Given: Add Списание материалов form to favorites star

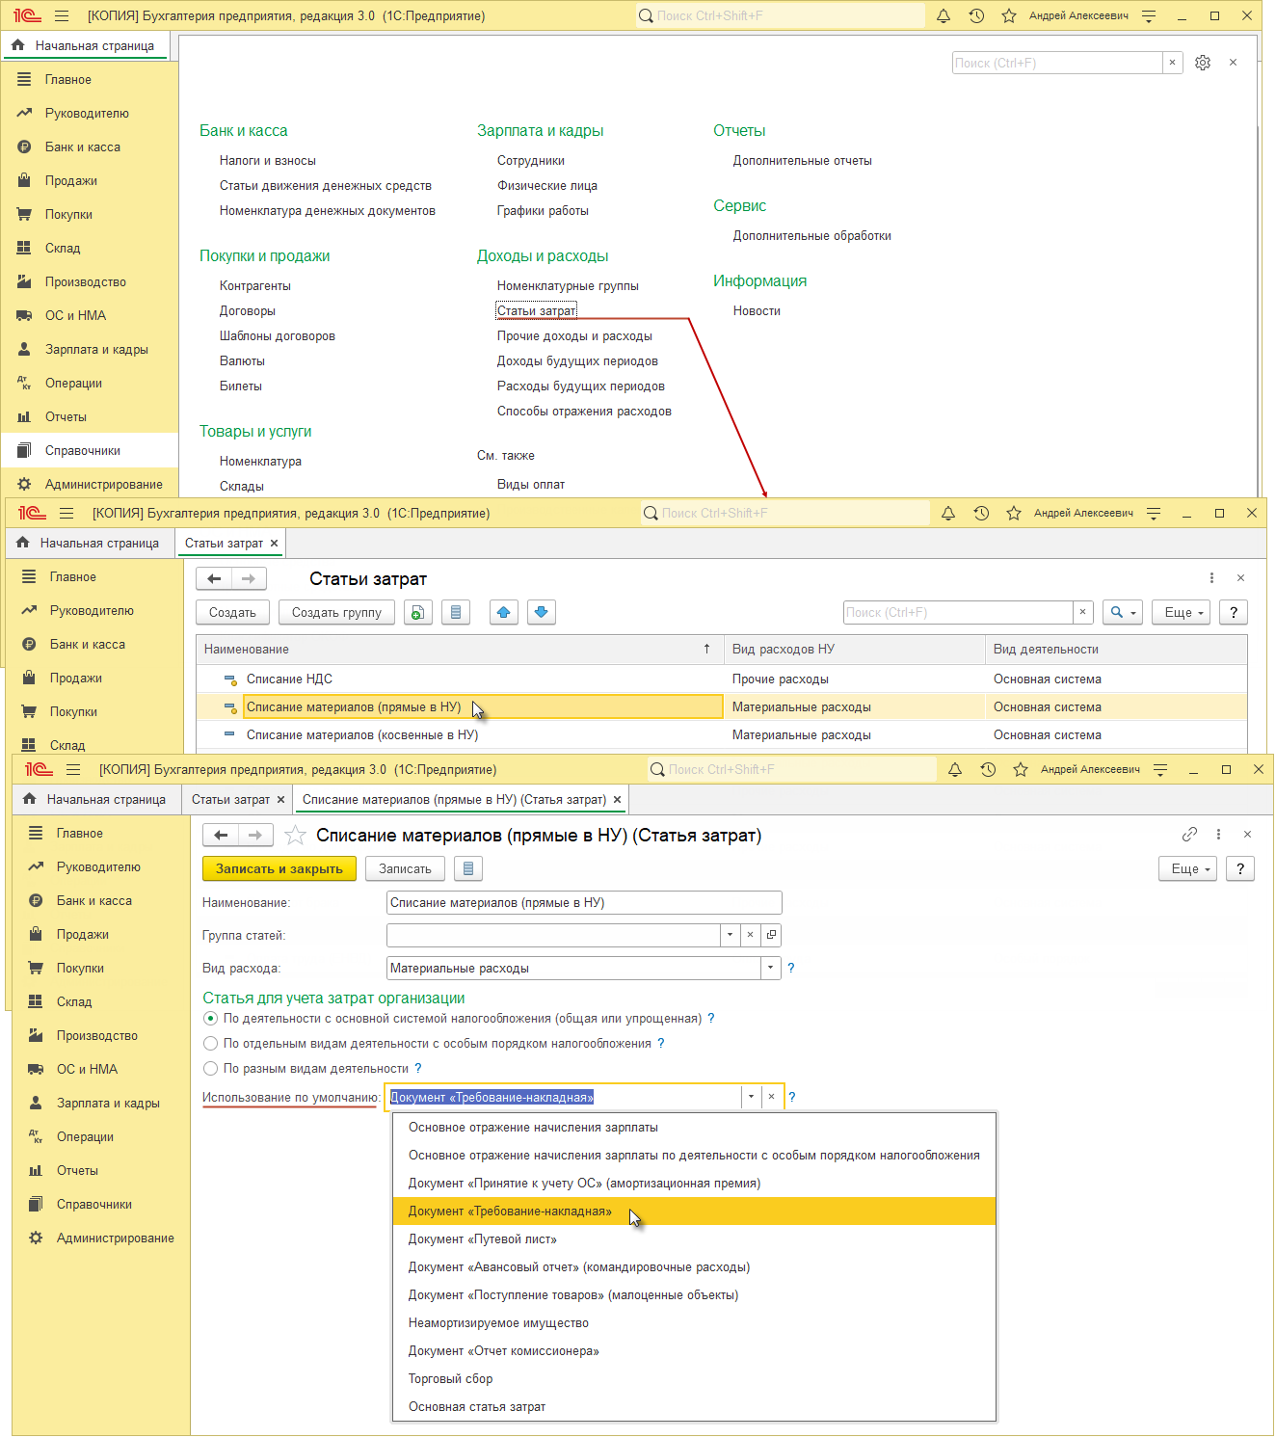Looking at the screenshot, I should click(x=296, y=835).
